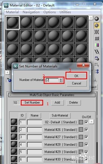Open Material/Map Navigator icon

click(97, 71)
